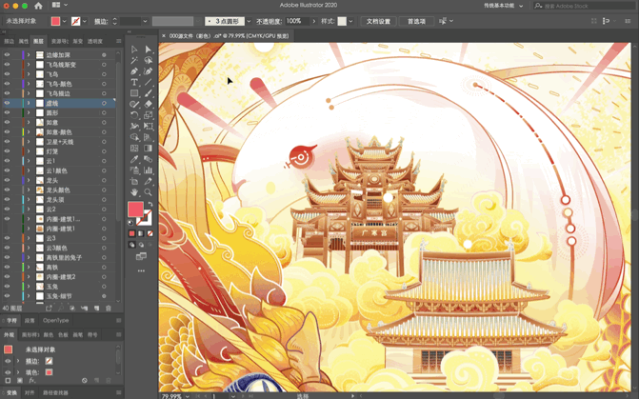Select the Column Graph tool
The width and height of the screenshot is (639, 399).
[148, 170]
